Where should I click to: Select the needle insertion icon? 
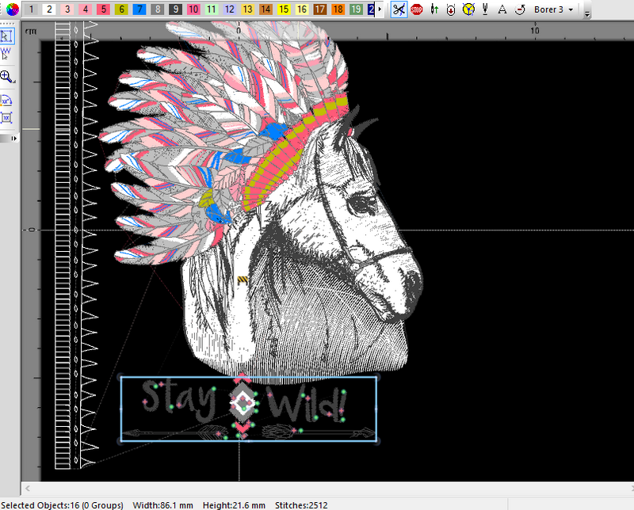coord(487,10)
